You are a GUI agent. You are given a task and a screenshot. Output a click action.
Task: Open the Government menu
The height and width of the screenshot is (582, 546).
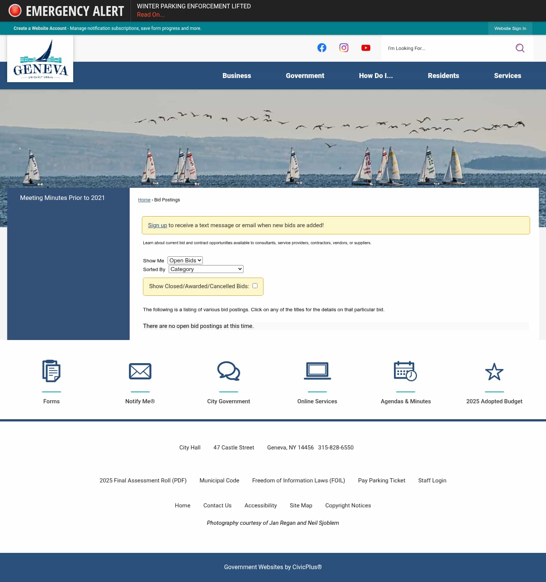305,76
